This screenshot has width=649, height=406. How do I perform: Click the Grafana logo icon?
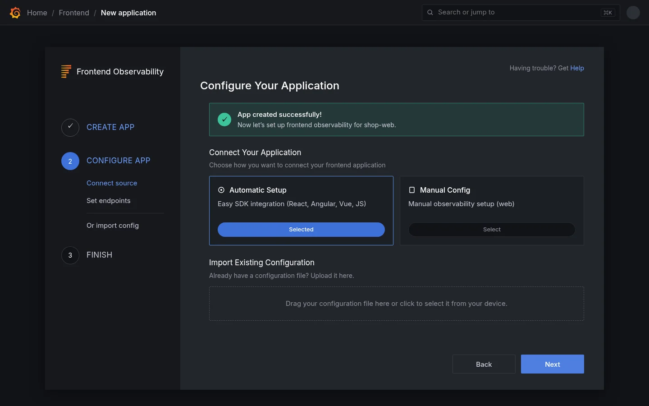tap(15, 13)
